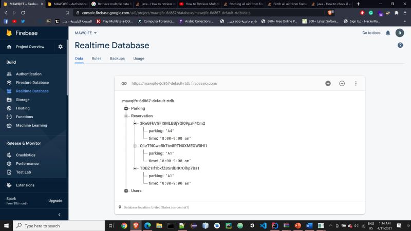
Task: Open the help question mark icon
Action: coord(400,45)
